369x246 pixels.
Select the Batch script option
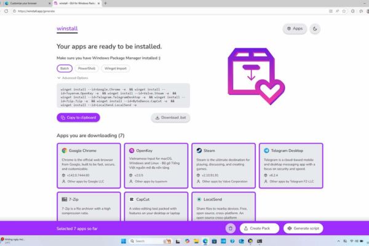pos(65,68)
